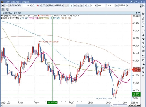
Task: Open the period value 1 dropdown
Action: point(95,6)
